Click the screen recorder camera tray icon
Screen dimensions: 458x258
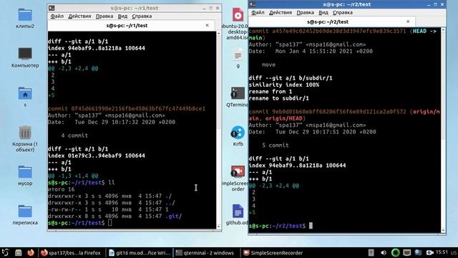point(429,252)
